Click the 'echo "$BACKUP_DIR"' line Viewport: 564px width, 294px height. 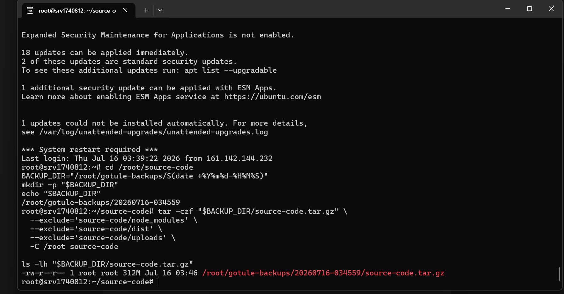61,194
